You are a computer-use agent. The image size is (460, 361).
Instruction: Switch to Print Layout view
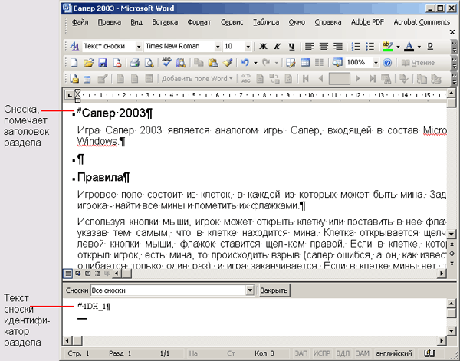click(87, 274)
